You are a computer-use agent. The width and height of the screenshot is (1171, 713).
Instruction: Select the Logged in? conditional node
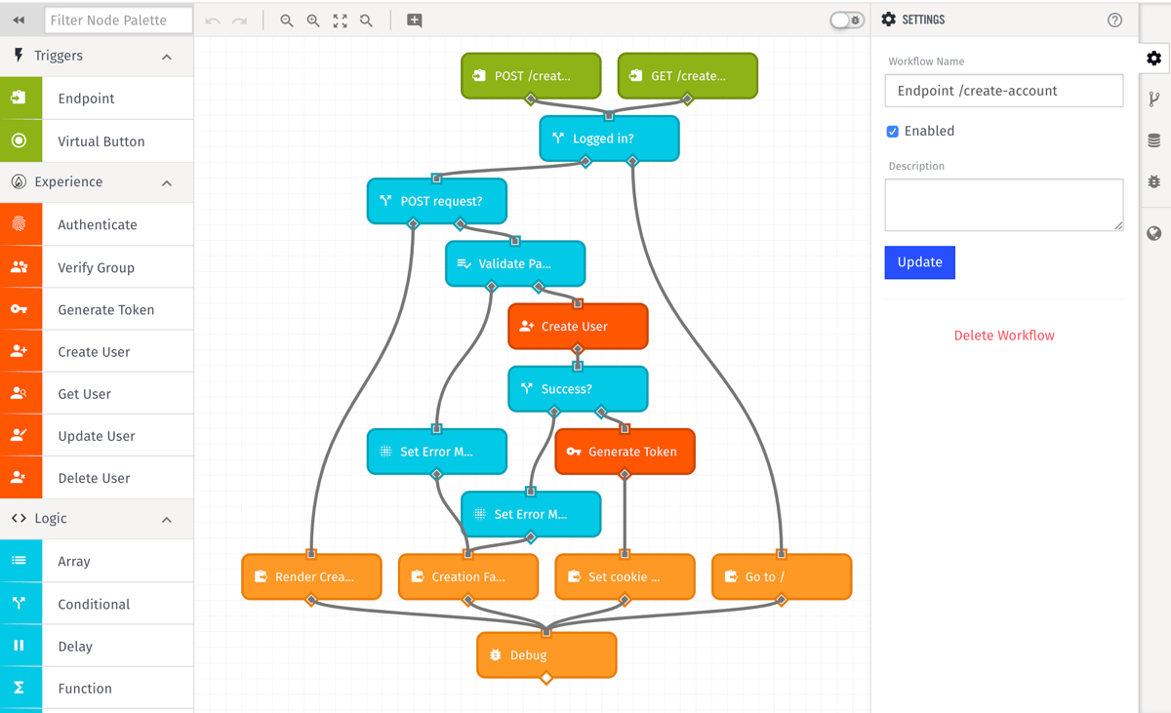(x=609, y=139)
